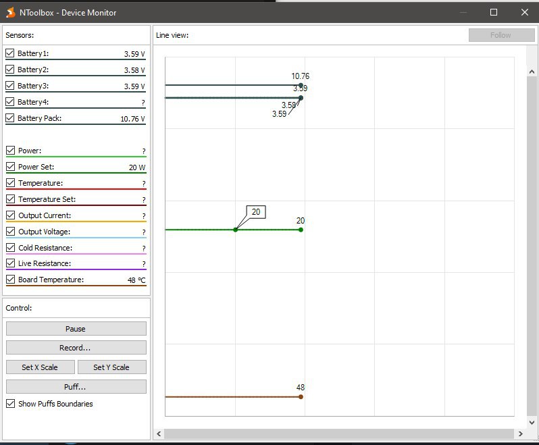Minimize the Device Monitor window
Image resolution: width=539 pixels, height=445 pixels.
463,12
